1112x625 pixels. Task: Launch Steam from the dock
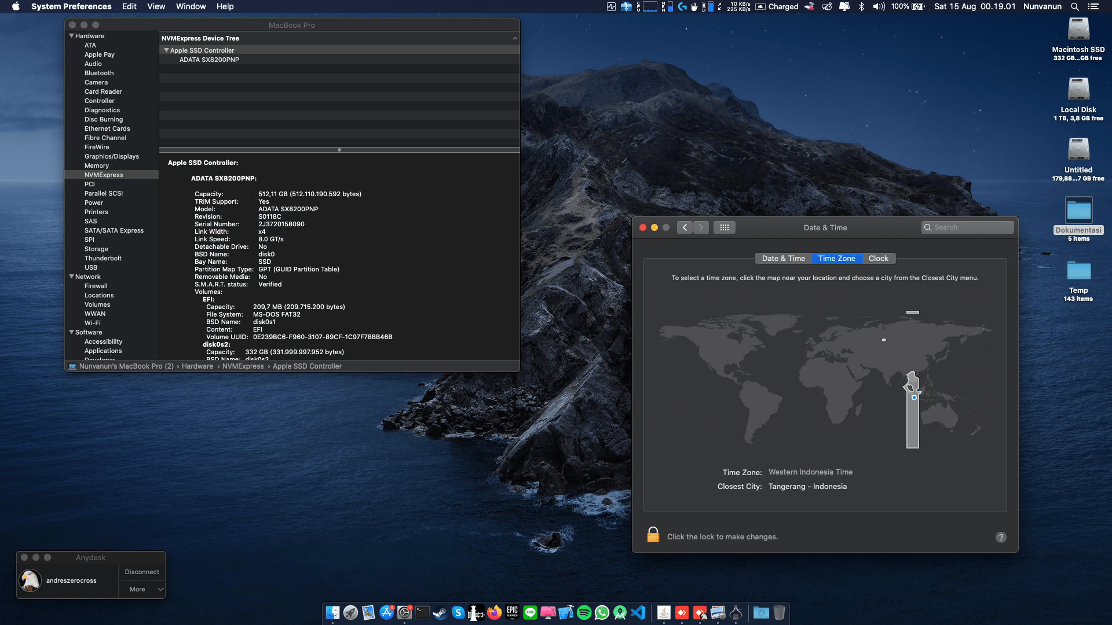point(440,612)
